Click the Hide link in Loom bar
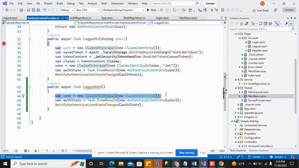This screenshot has width=299, height=168. tap(202, 153)
